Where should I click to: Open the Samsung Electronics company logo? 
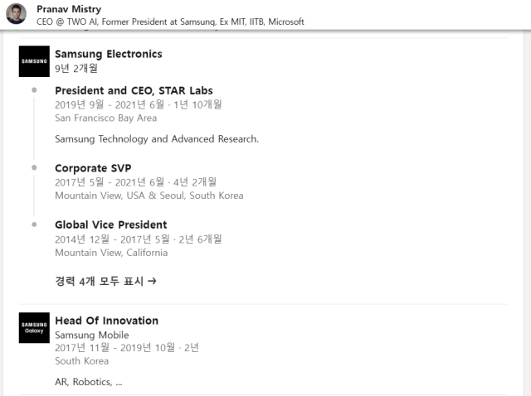click(34, 61)
